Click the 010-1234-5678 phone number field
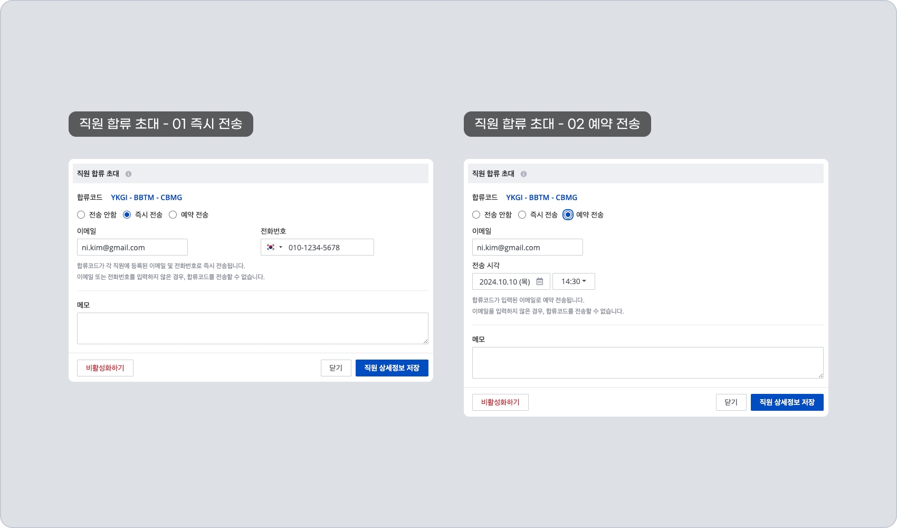897x528 pixels. pyautogui.click(x=327, y=247)
